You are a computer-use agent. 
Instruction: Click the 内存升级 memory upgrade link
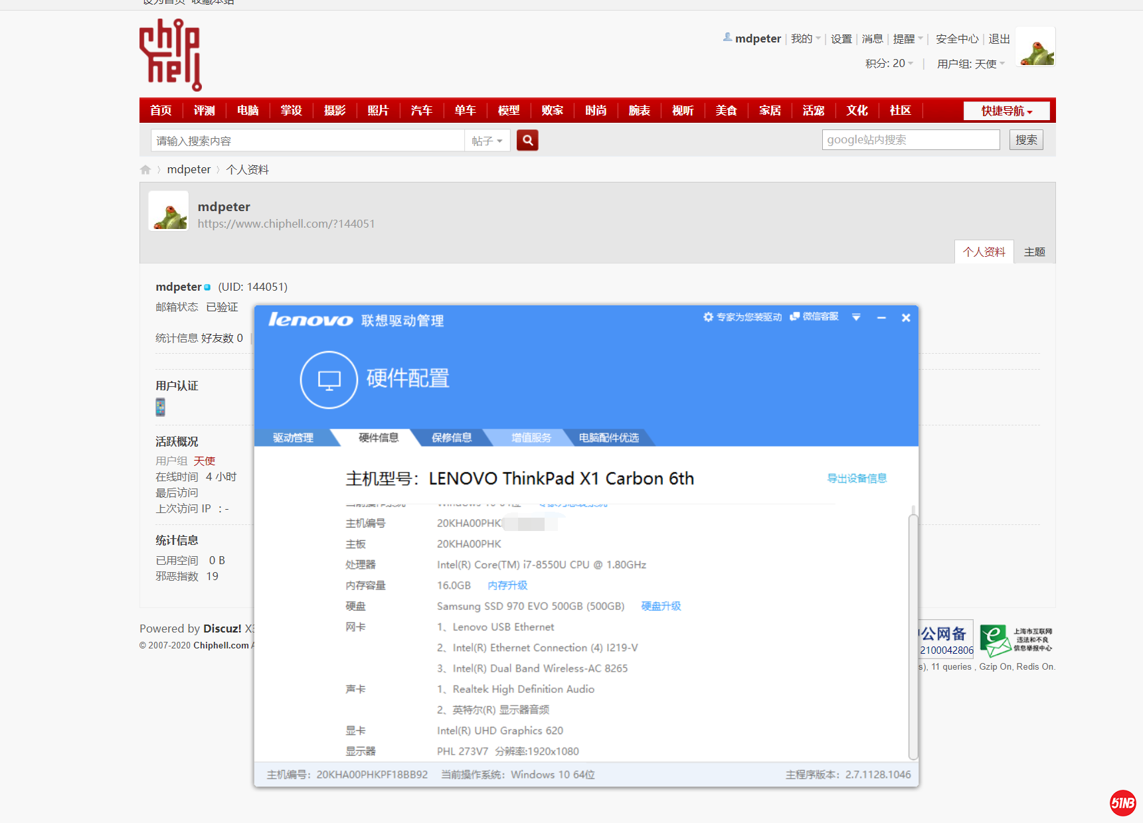point(507,585)
